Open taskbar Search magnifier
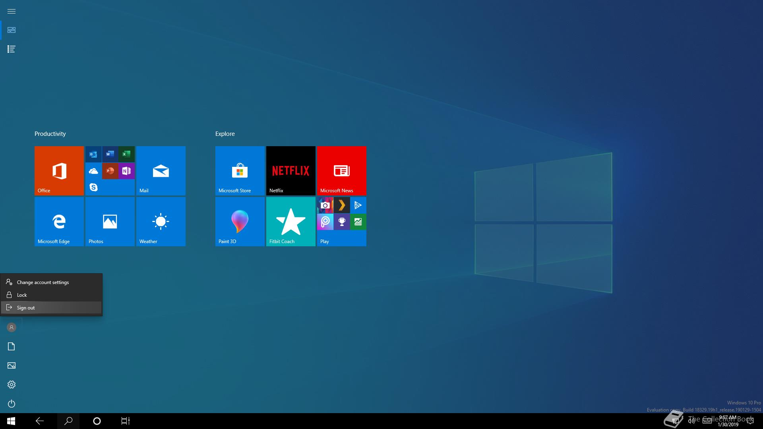763x429 pixels. 68,421
